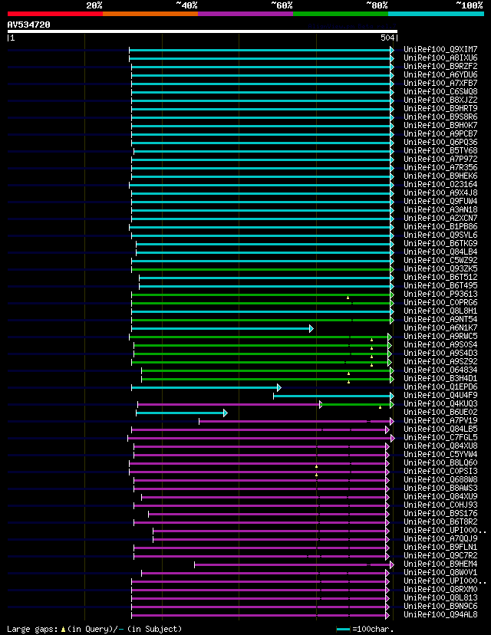Click the orange ~40% identity color bar
The image size is (491, 635).
point(150,14)
